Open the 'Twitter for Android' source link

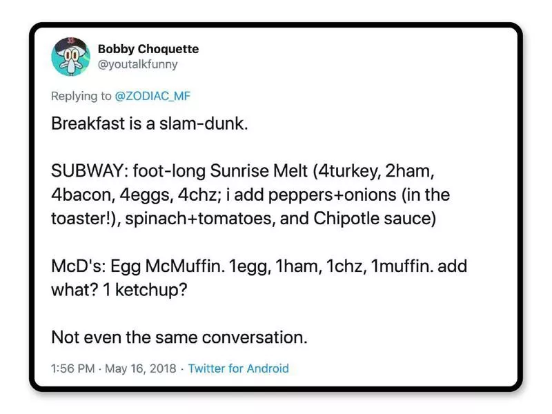point(238,368)
